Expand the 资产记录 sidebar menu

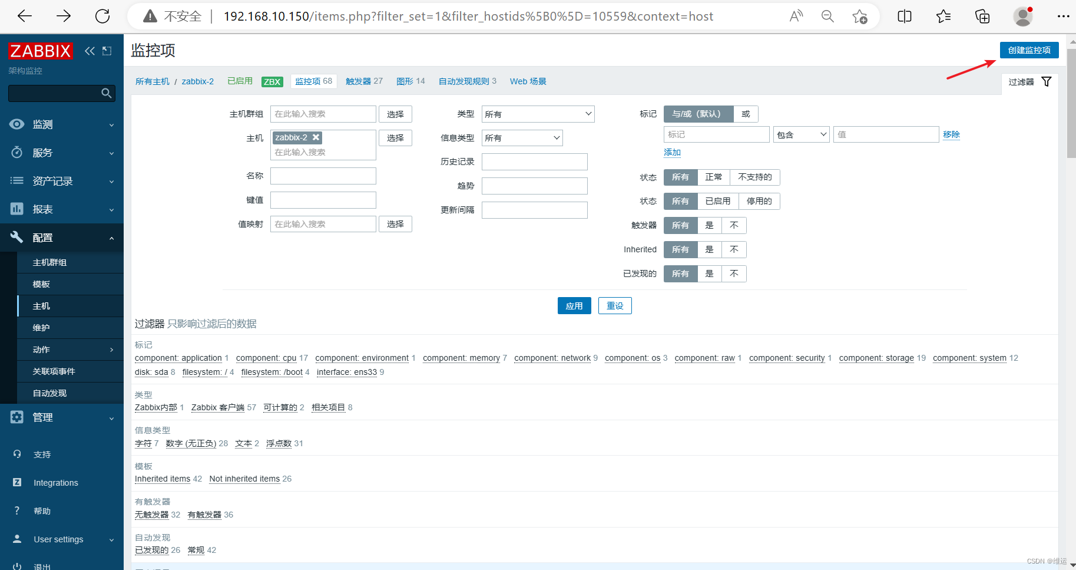[62, 181]
